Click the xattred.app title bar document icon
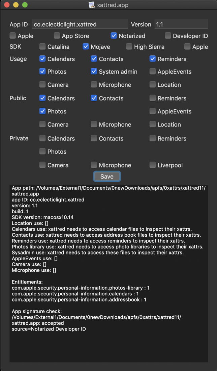This screenshot has width=217, height=371. pyautogui.click(x=91, y=5)
